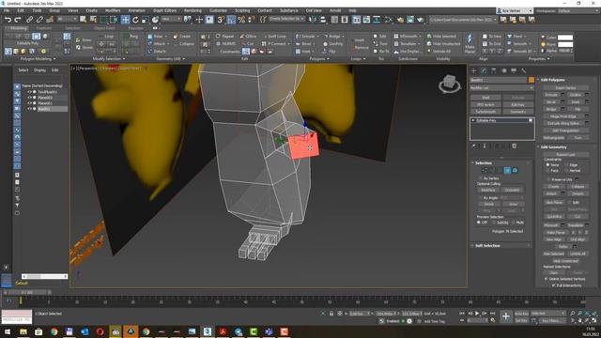601x338 pixels.
Task: Expand the Modify Selection ribbon panel arrow
Action: tap(124, 59)
